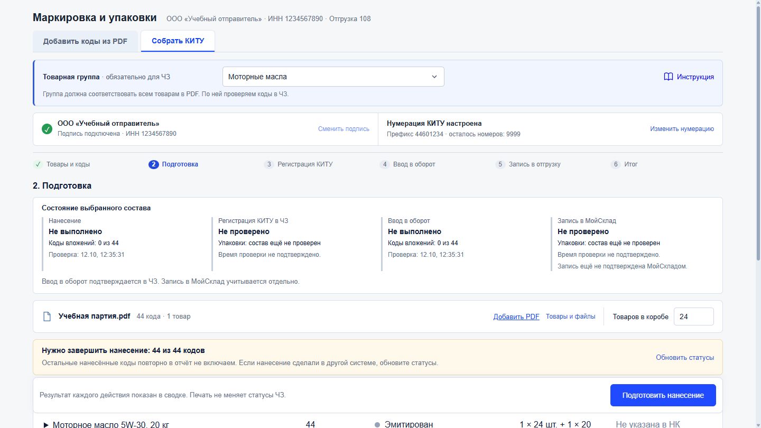
Task: Click the Подготовить нанесение button
Action: pyautogui.click(x=663, y=395)
